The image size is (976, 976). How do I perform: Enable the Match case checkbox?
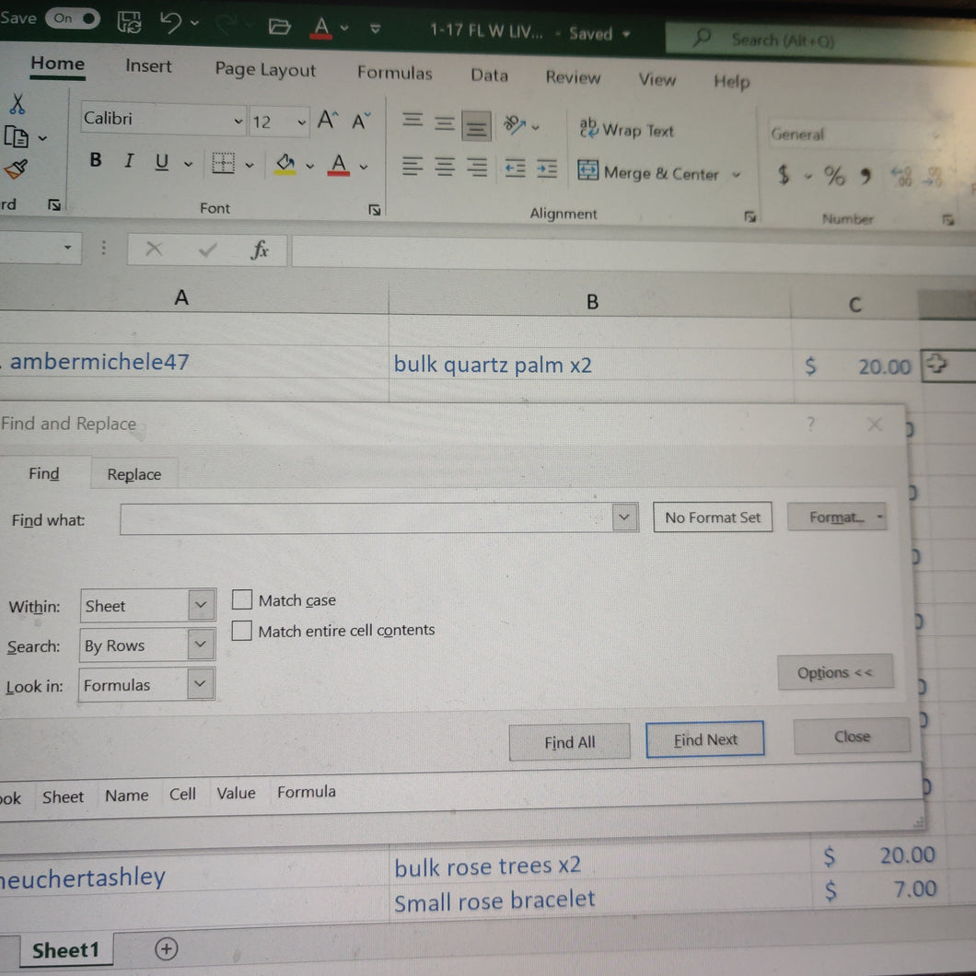(x=241, y=600)
